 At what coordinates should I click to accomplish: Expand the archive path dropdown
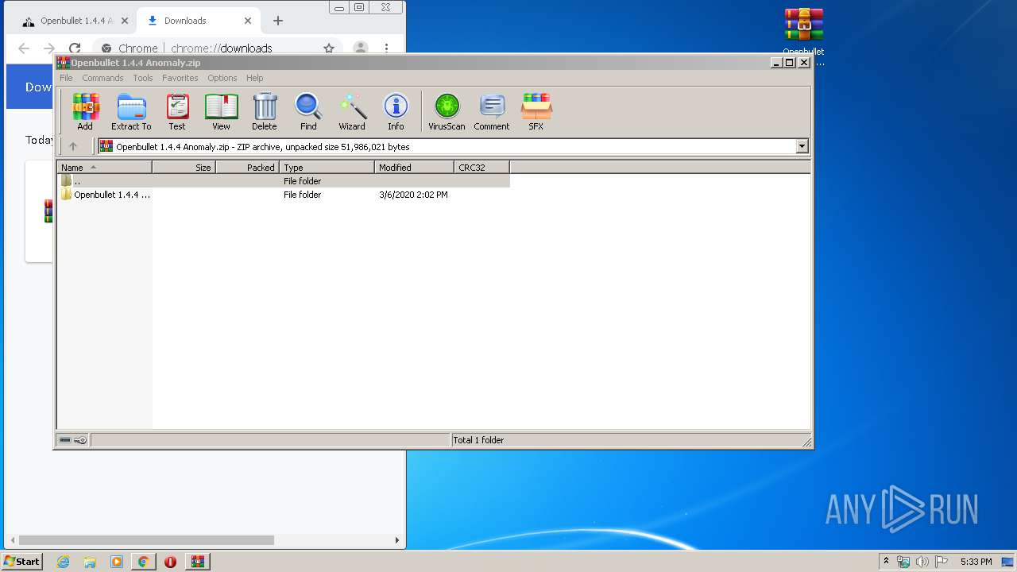click(x=802, y=146)
